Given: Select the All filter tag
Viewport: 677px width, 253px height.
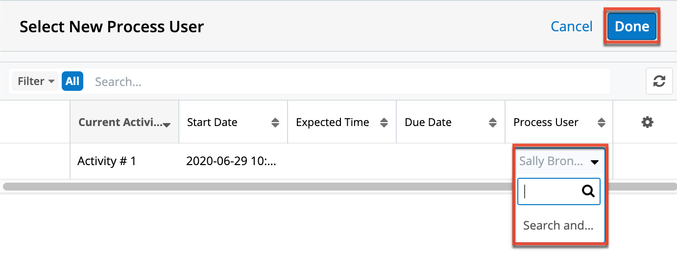Looking at the screenshot, I should [73, 82].
